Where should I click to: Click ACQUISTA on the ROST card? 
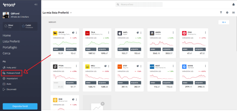coord(168,83)
